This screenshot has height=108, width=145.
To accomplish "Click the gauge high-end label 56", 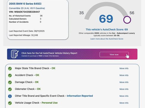I will 132,13.
